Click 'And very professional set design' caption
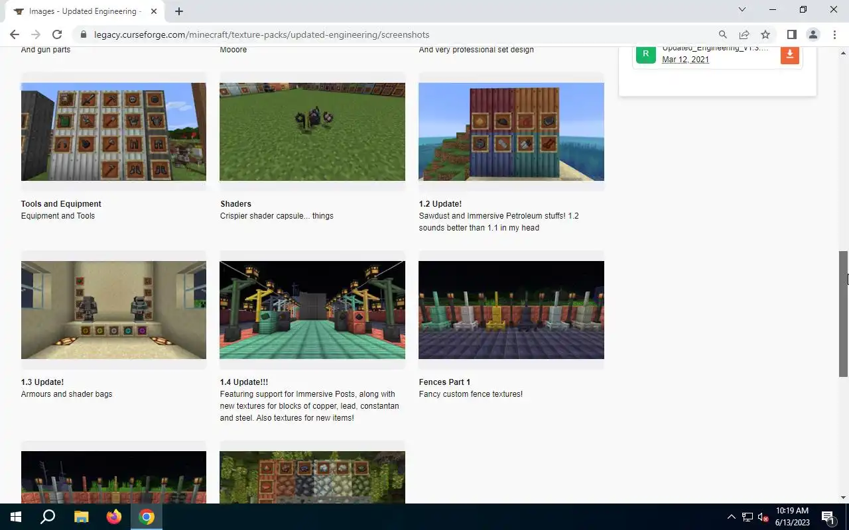The image size is (849, 530). click(x=476, y=50)
